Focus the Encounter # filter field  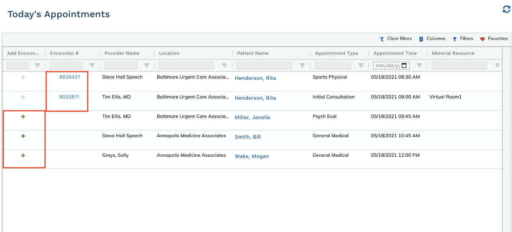click(66, 65)
